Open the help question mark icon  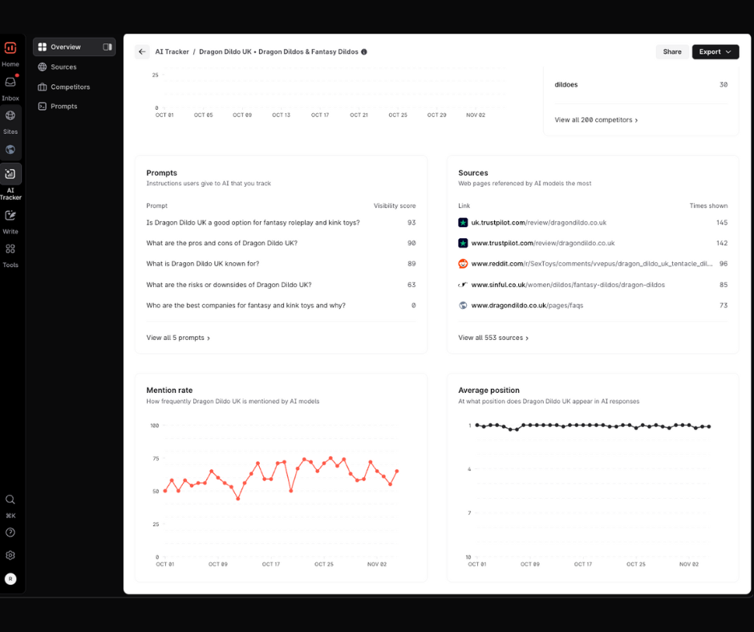tap(10, 532)
